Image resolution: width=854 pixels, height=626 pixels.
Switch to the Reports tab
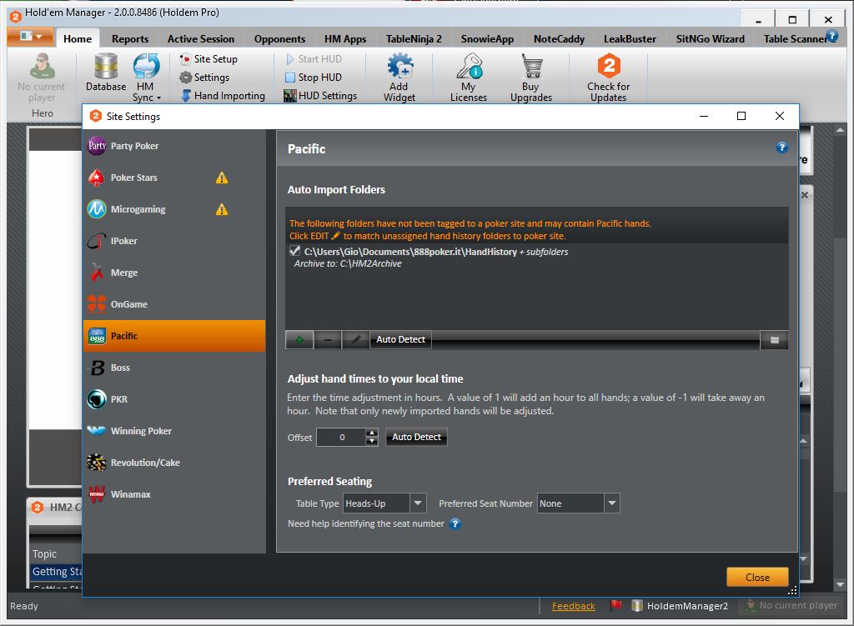130,38
